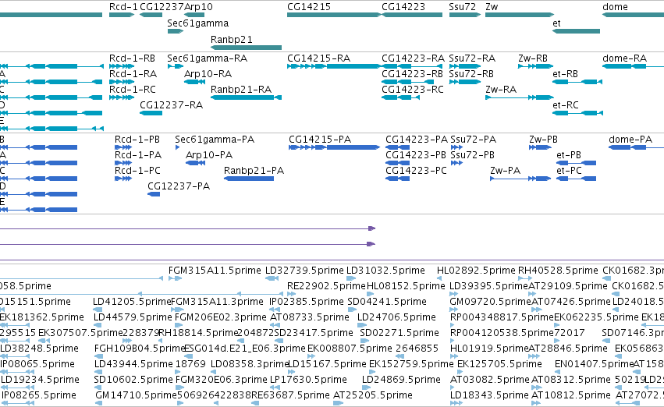Open the Sec61gamma gene label
Screen dimensions: 664x407
pyautogui.click(x=197, y=23)
